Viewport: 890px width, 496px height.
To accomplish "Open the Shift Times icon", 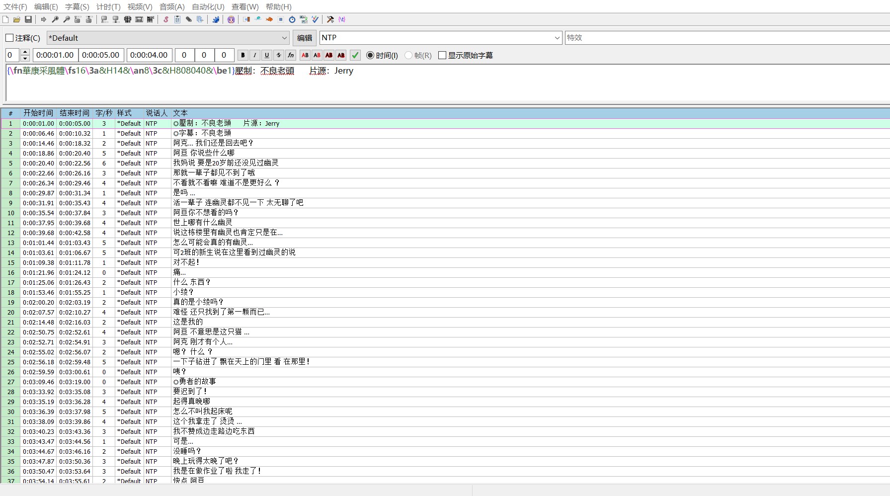I will click(x=246, y=19).
